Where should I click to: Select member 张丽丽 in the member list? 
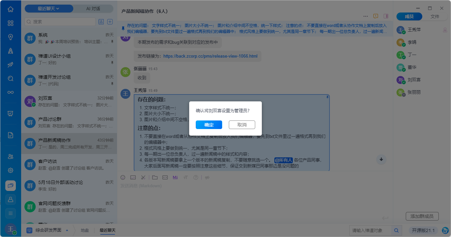coord(422,92)
